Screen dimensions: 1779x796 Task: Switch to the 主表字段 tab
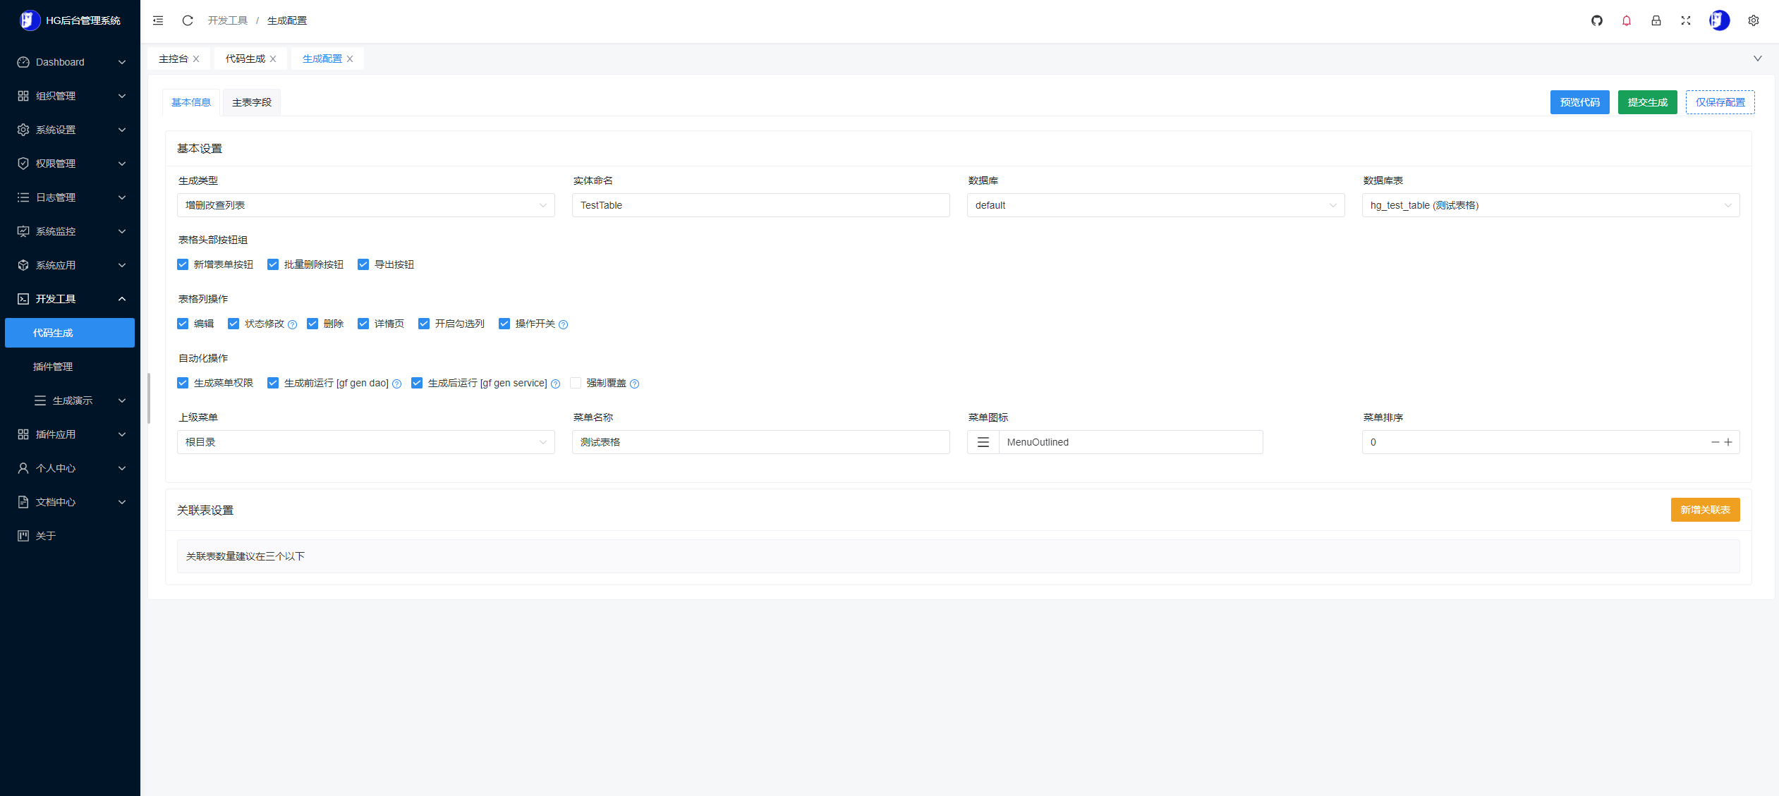[x=252, y=102]
